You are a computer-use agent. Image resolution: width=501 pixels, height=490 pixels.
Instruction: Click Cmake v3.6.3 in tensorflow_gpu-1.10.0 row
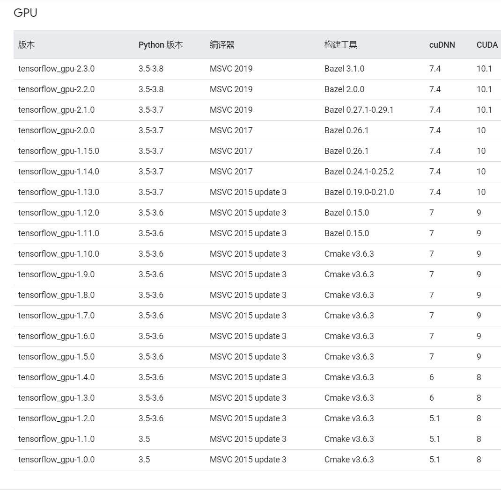coord(349,254)
